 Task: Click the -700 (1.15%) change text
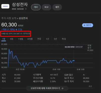pyautogui.click(x=8, y=30)
